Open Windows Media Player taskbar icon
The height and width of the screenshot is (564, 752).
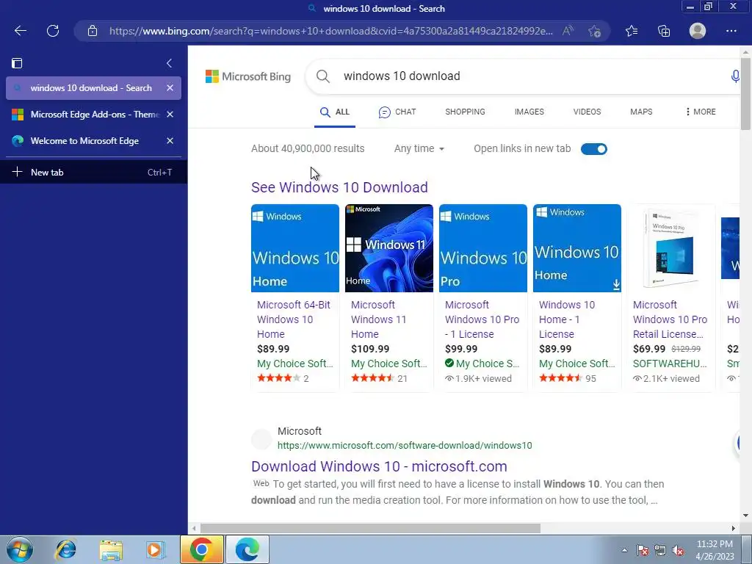(155, 549)
